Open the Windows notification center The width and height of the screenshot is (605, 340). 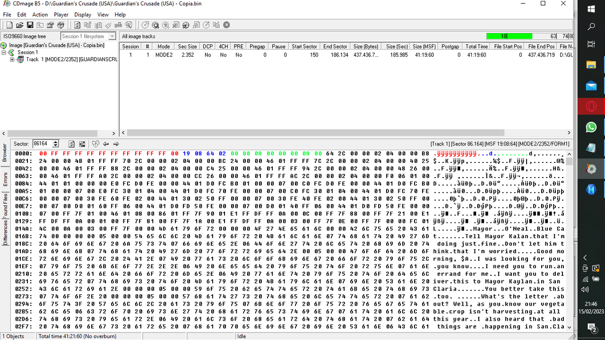click(x=591, y=327)
